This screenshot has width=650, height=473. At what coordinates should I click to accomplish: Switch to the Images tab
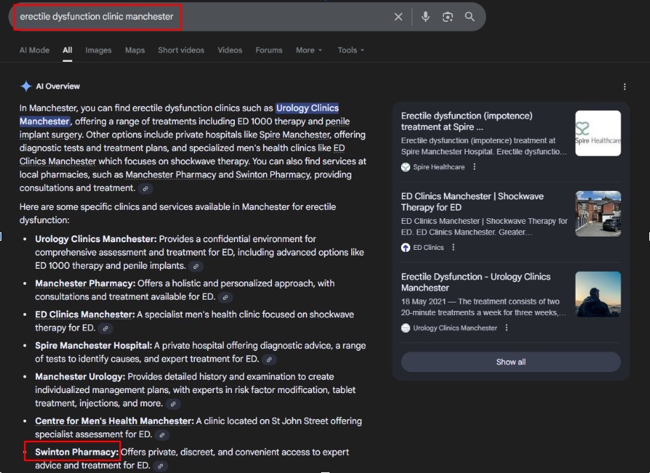click(x=98, y=51)
